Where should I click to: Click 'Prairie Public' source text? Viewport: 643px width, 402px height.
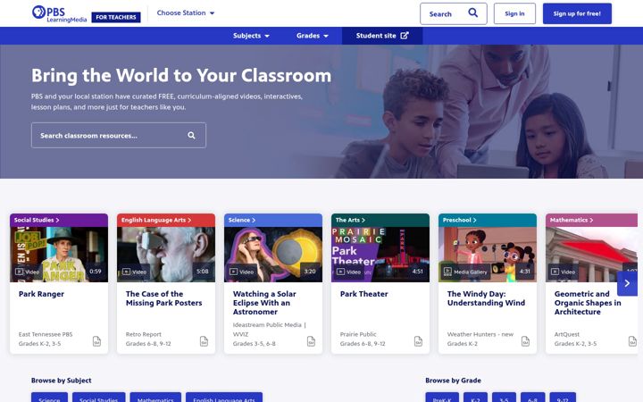click(358, 334)
